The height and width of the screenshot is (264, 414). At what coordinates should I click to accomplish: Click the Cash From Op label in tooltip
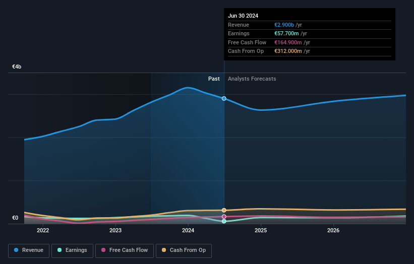[246, 51]
